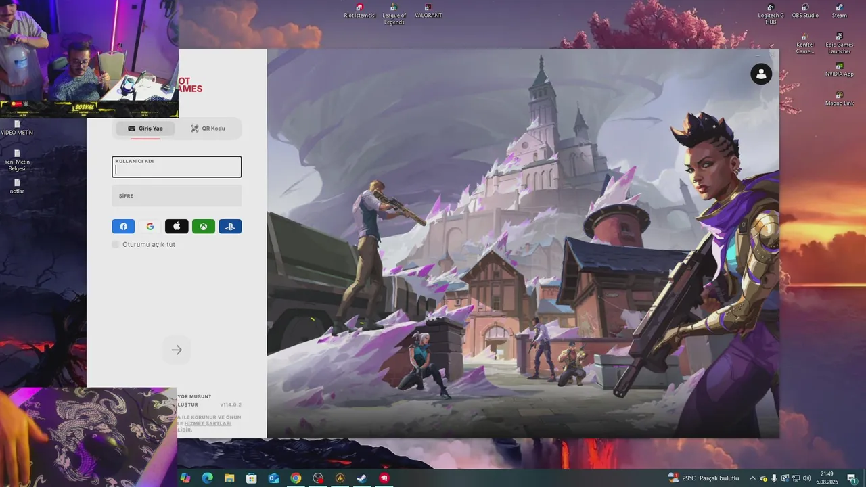Submit login with the arrow button
The height and width of the screenshot is (487, 866).
tap(177, 350)
